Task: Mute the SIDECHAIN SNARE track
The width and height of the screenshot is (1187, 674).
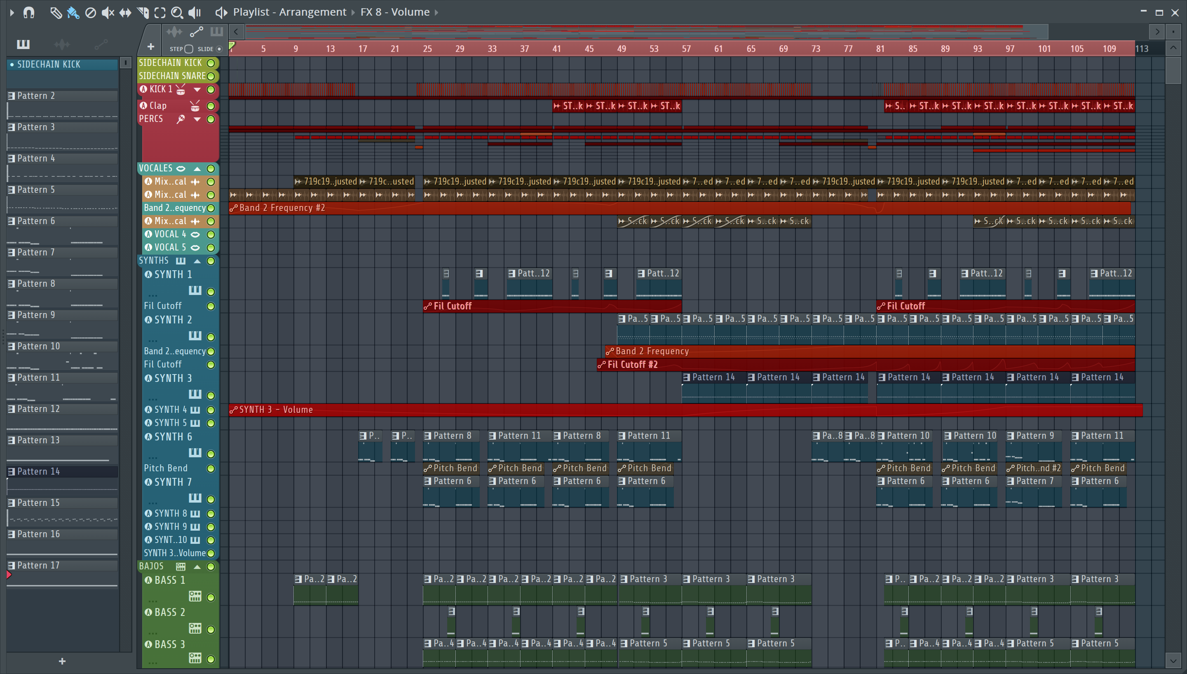Action: click(211, 76)
